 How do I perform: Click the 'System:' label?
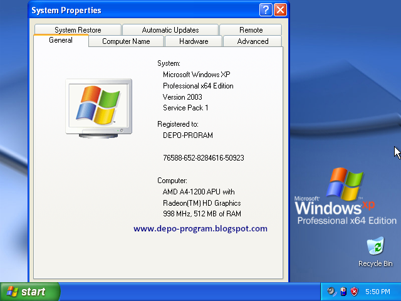tap(169, 63)
